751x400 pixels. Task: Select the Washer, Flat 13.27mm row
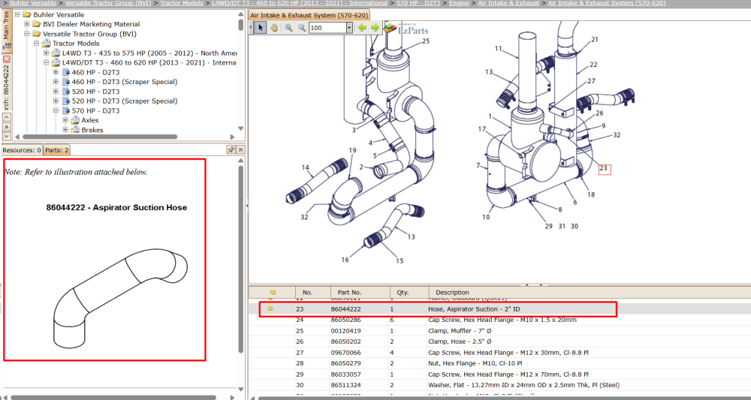pyautogui.click(x=499, y=385)
